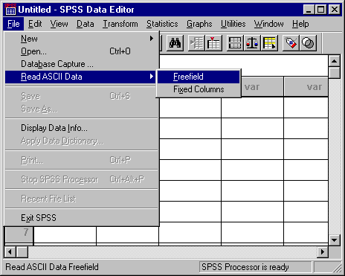Open the Edit menu
345x276 pixels.
click(x=35, y=24)
